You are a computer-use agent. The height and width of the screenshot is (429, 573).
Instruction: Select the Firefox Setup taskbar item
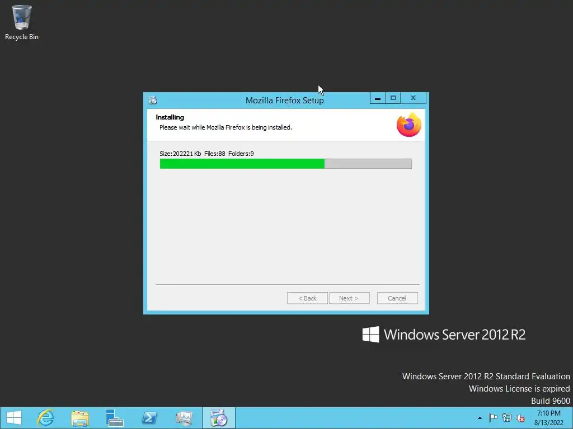pos(219,418)
